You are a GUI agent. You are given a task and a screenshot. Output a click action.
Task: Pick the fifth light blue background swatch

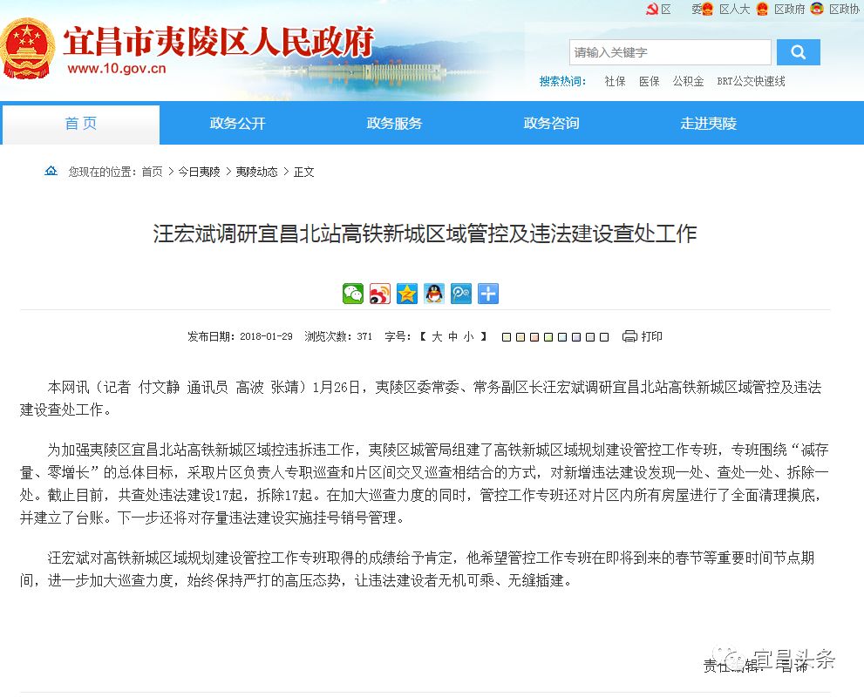562,337
